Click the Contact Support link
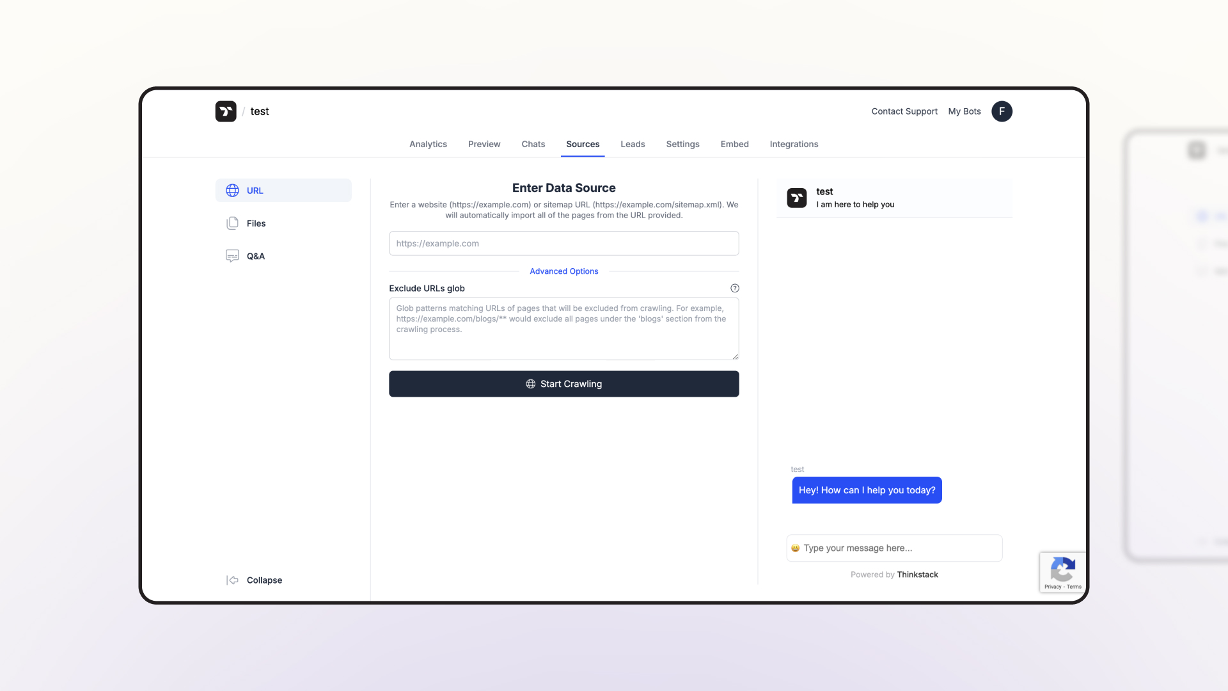The width and height of the screenshot is (1228, 691). pos(904,111)
